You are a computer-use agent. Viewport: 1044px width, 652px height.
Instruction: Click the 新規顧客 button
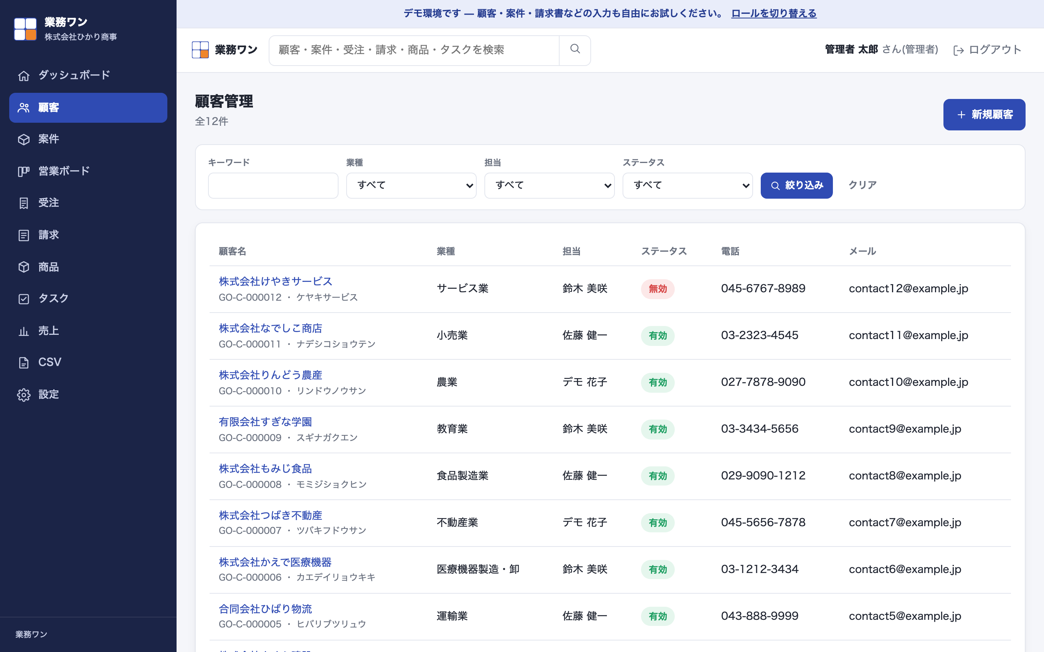click(x=984, y=115)
